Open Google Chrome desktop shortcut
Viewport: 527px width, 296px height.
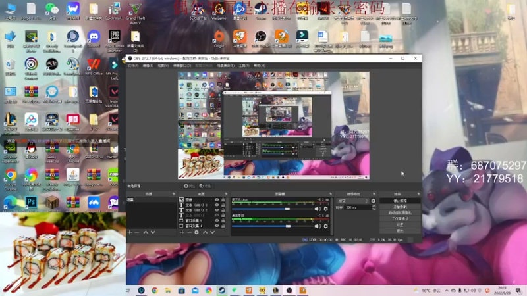click(x=11, y=178)
